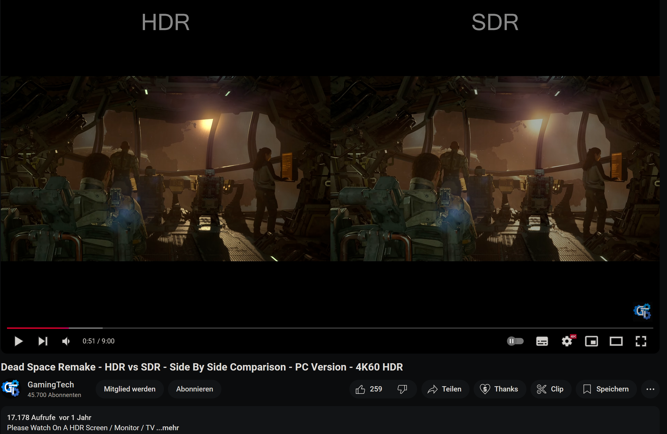Open the Thanks option
Image resolution: width=667 pixels, height=434 pixels.
(x=499, y=389)
